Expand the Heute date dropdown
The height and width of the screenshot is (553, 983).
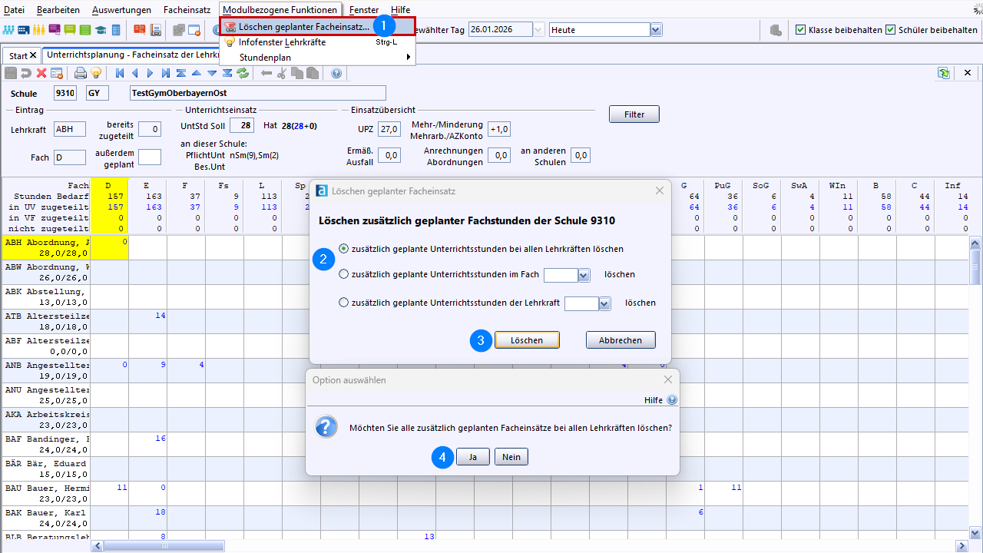pos(656,30)
